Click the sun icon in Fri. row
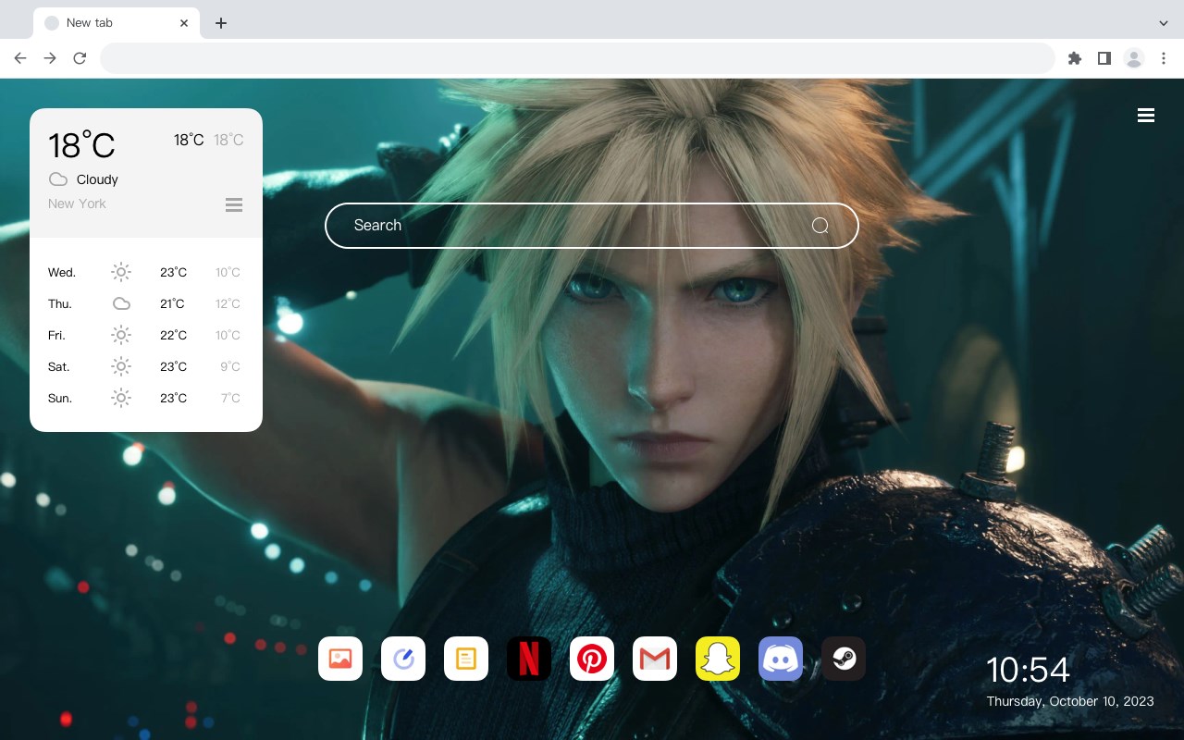Viewport: 1184px width, 740px height. pos(121,335)
